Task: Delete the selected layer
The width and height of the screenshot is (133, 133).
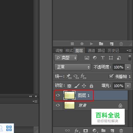Action: coord(121,130)
